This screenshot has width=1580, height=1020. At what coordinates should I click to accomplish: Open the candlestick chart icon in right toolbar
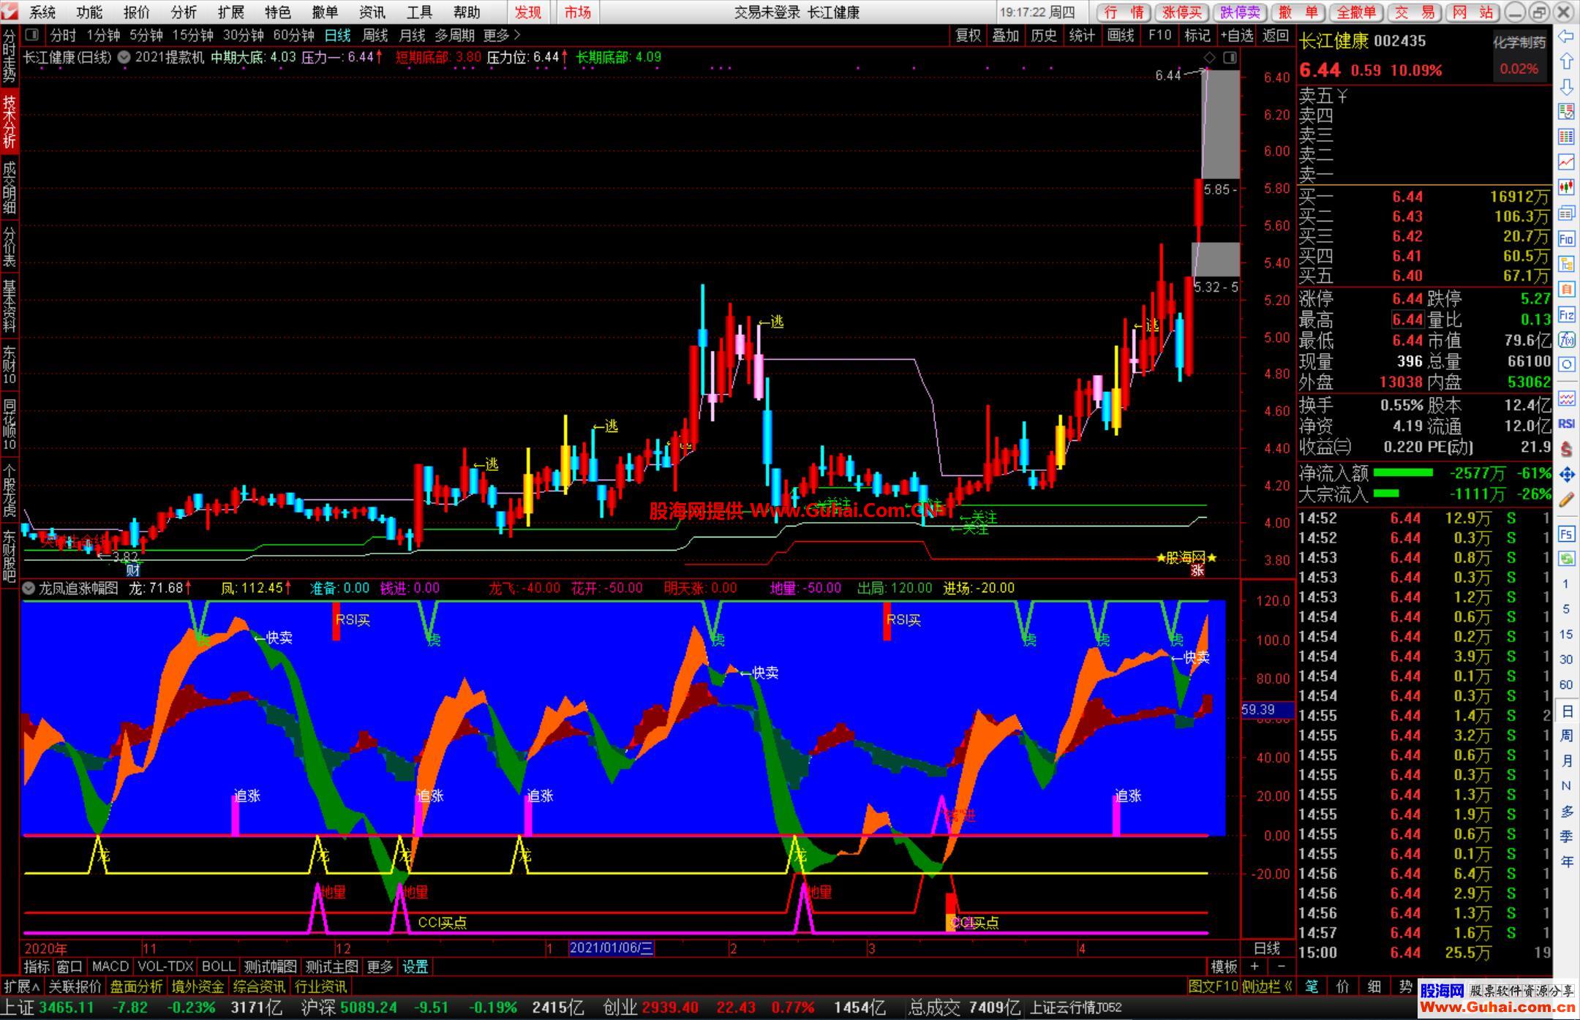point(1566,187)
